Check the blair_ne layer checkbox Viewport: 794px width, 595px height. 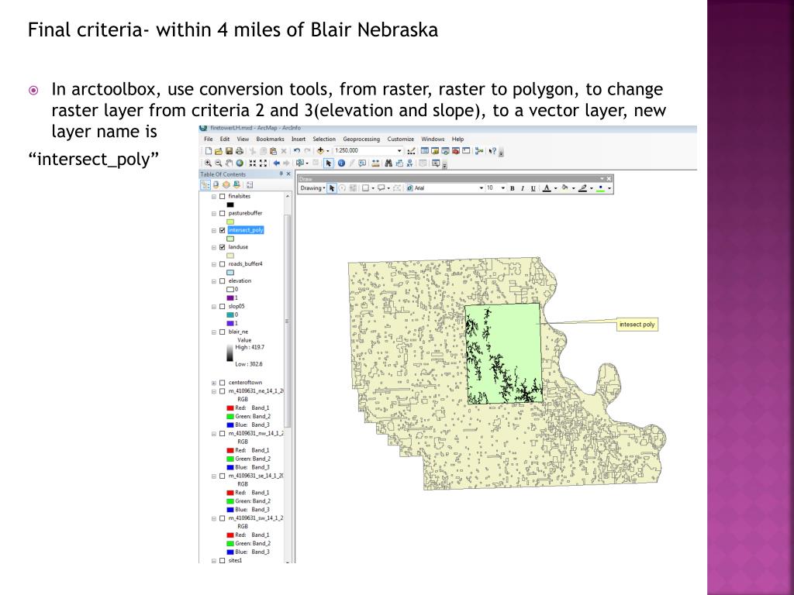[223, 332]
